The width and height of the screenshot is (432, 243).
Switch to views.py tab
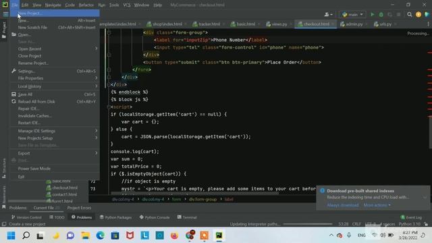tap(277, 24)
